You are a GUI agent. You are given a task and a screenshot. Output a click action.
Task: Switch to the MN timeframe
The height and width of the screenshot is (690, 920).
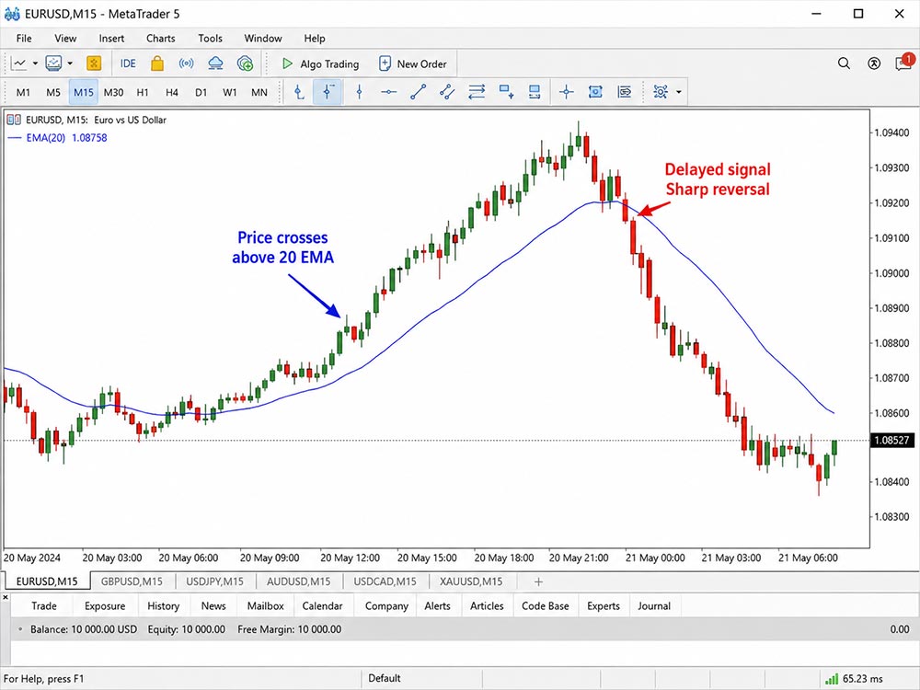tap(259, 92)
